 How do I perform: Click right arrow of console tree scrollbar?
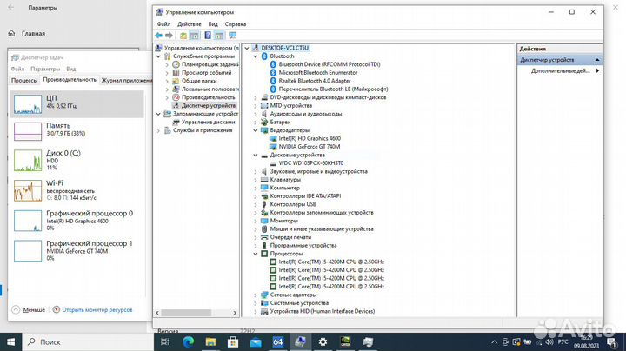pyautogui.click(x=235, y=313)
